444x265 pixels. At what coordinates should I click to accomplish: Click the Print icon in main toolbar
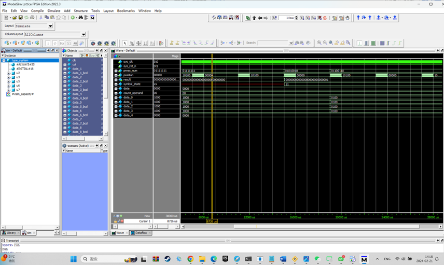32,18
